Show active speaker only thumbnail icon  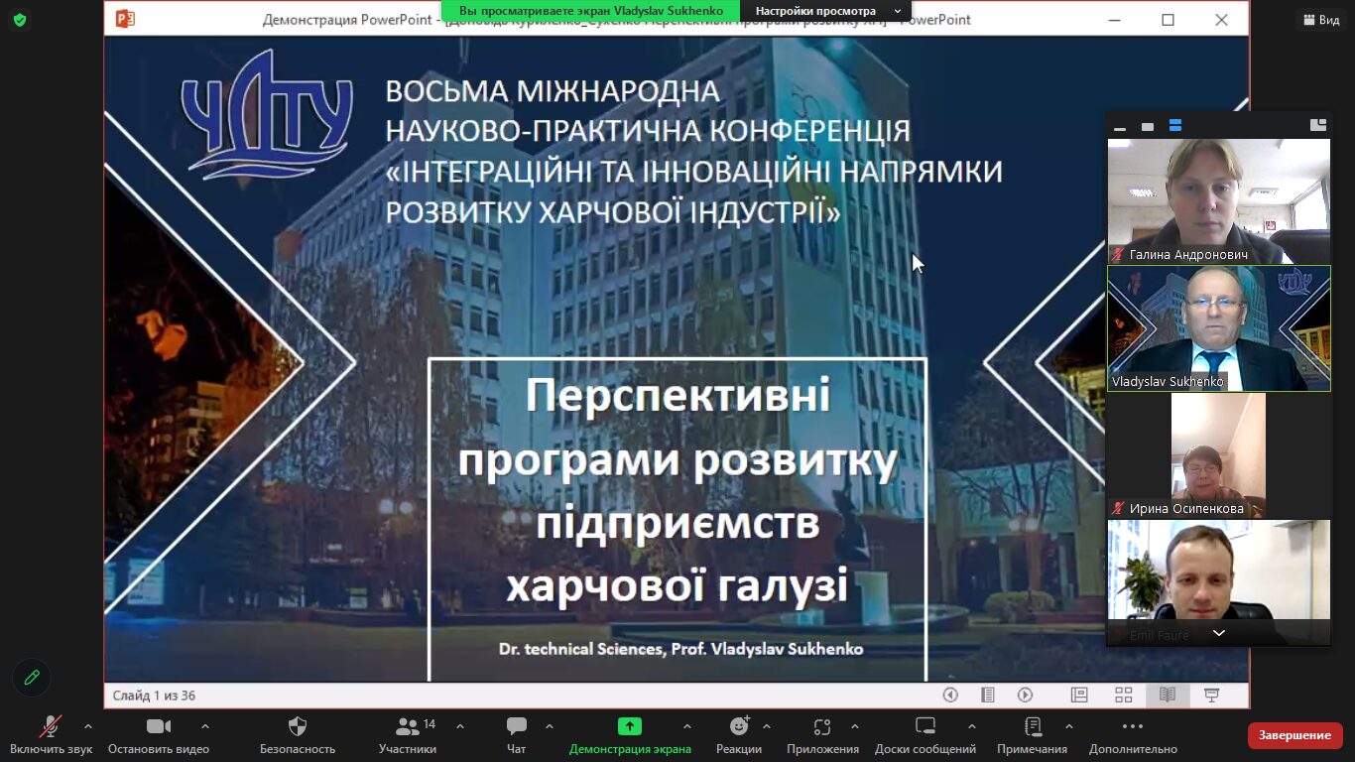pyautogui.click(x=1148, y=127)
